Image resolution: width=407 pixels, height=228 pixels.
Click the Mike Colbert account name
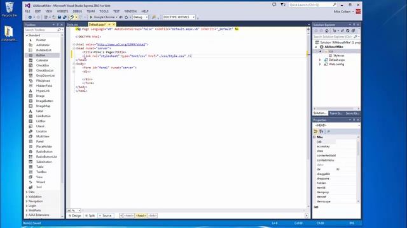342,11
